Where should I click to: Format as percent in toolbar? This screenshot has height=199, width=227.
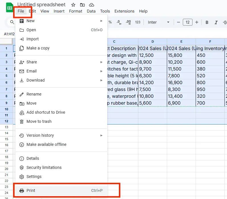click(x=110, y=22)
